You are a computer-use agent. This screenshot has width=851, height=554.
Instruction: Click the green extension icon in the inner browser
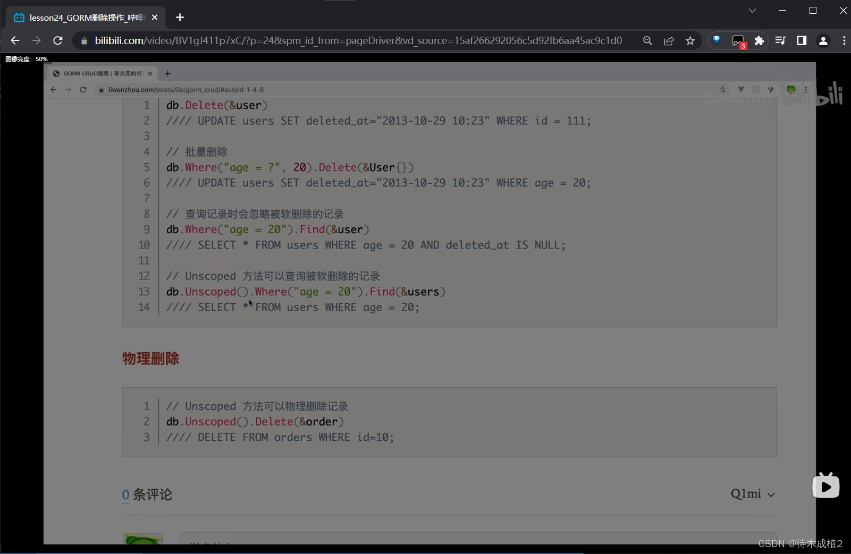point(791,90)
